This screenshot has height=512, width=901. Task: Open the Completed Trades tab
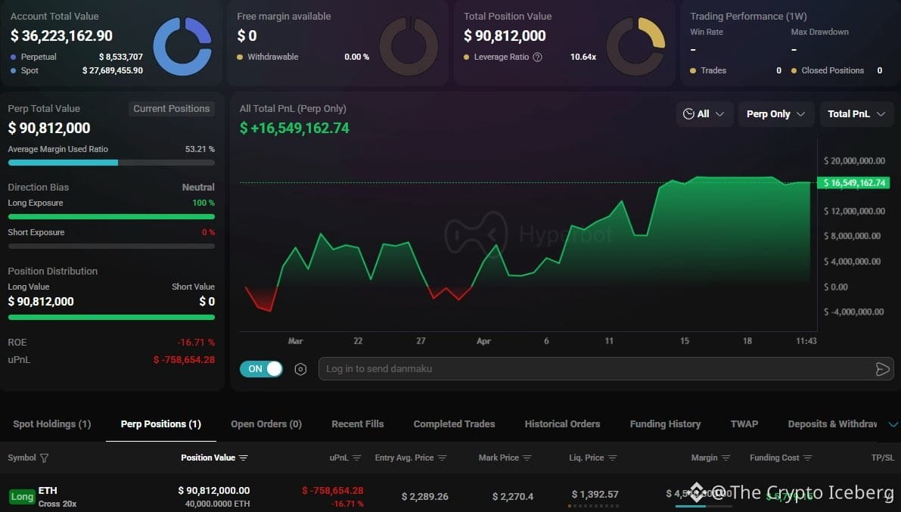click(454, 424)
